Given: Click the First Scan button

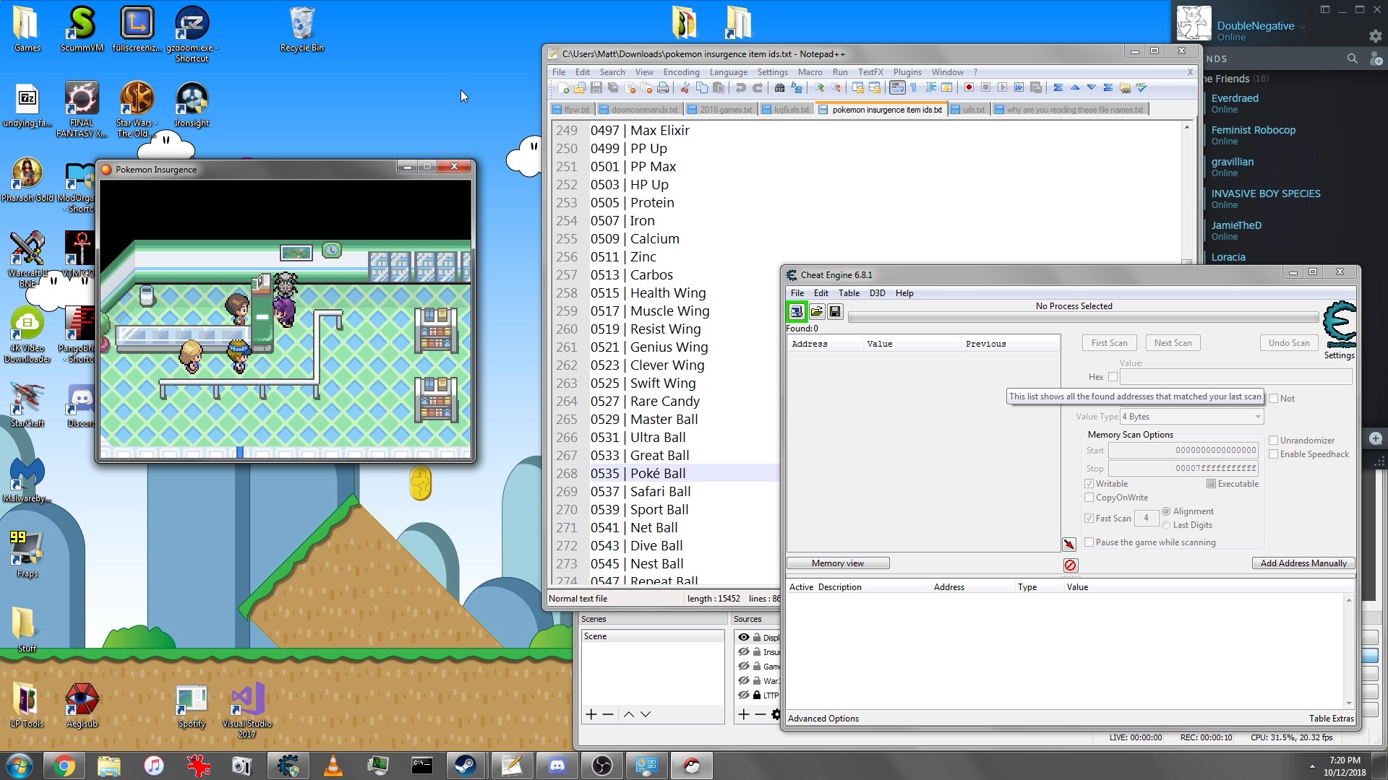Looking at the screenshot, I should [1109, 343].
